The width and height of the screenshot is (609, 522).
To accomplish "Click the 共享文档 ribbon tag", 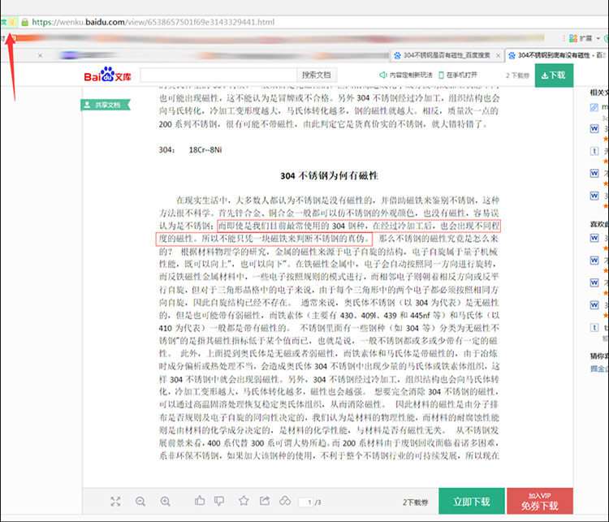I will pyautogui.click(x=105, y=105).
